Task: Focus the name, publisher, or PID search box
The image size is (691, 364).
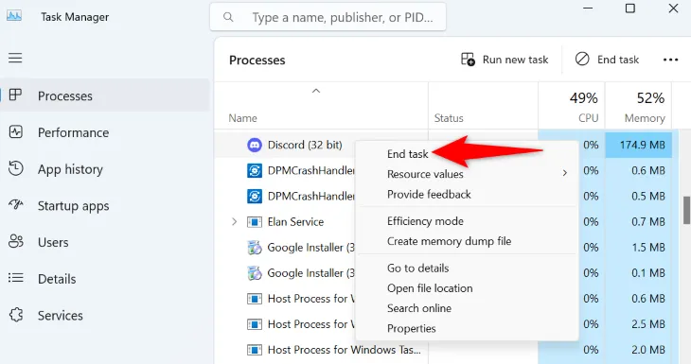Action: click(x=328, y=17)
